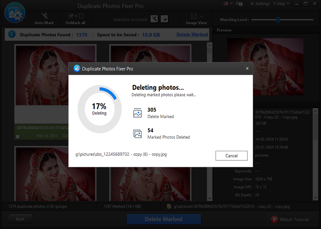This screenshot has height=229, width=321.
Task: Open the language flag dropdown
Action: tap(228, 3)
